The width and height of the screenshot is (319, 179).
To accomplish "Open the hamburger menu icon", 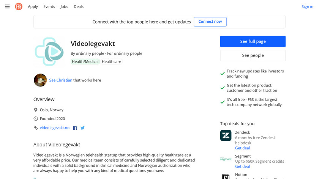I will [x=7, y=6].
